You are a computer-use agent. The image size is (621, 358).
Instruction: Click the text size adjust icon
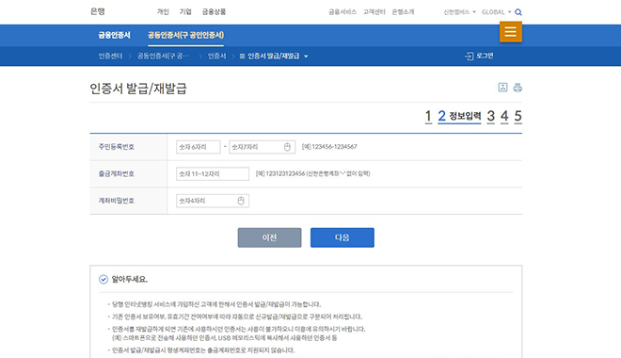click(x=502, y=88)
